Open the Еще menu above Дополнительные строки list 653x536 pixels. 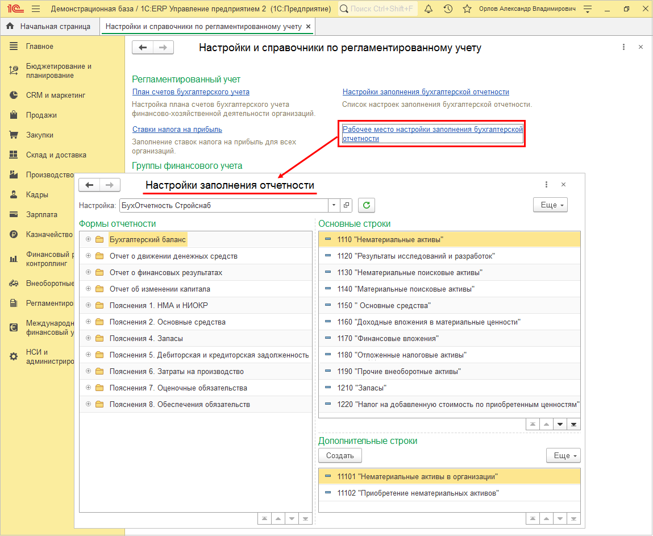pyautogui.click(x=563, y=455)
